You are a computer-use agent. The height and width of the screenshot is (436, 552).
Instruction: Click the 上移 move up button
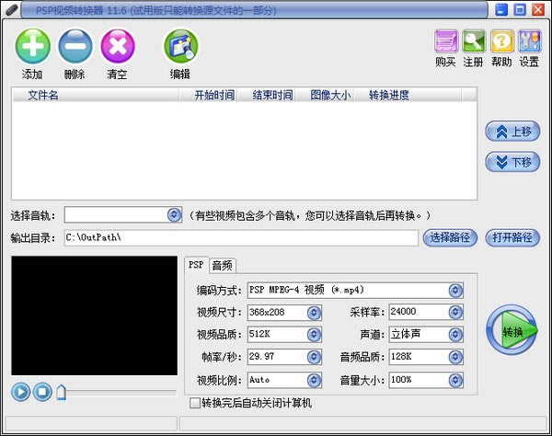(512, 132)
